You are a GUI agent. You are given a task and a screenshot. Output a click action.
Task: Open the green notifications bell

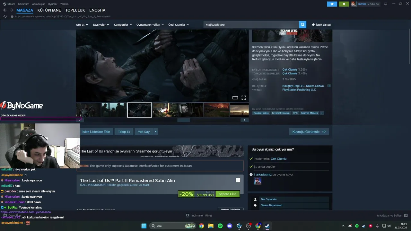[344, 4]
